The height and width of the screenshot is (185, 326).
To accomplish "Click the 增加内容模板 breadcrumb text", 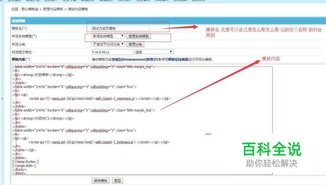I will [78, 9].
